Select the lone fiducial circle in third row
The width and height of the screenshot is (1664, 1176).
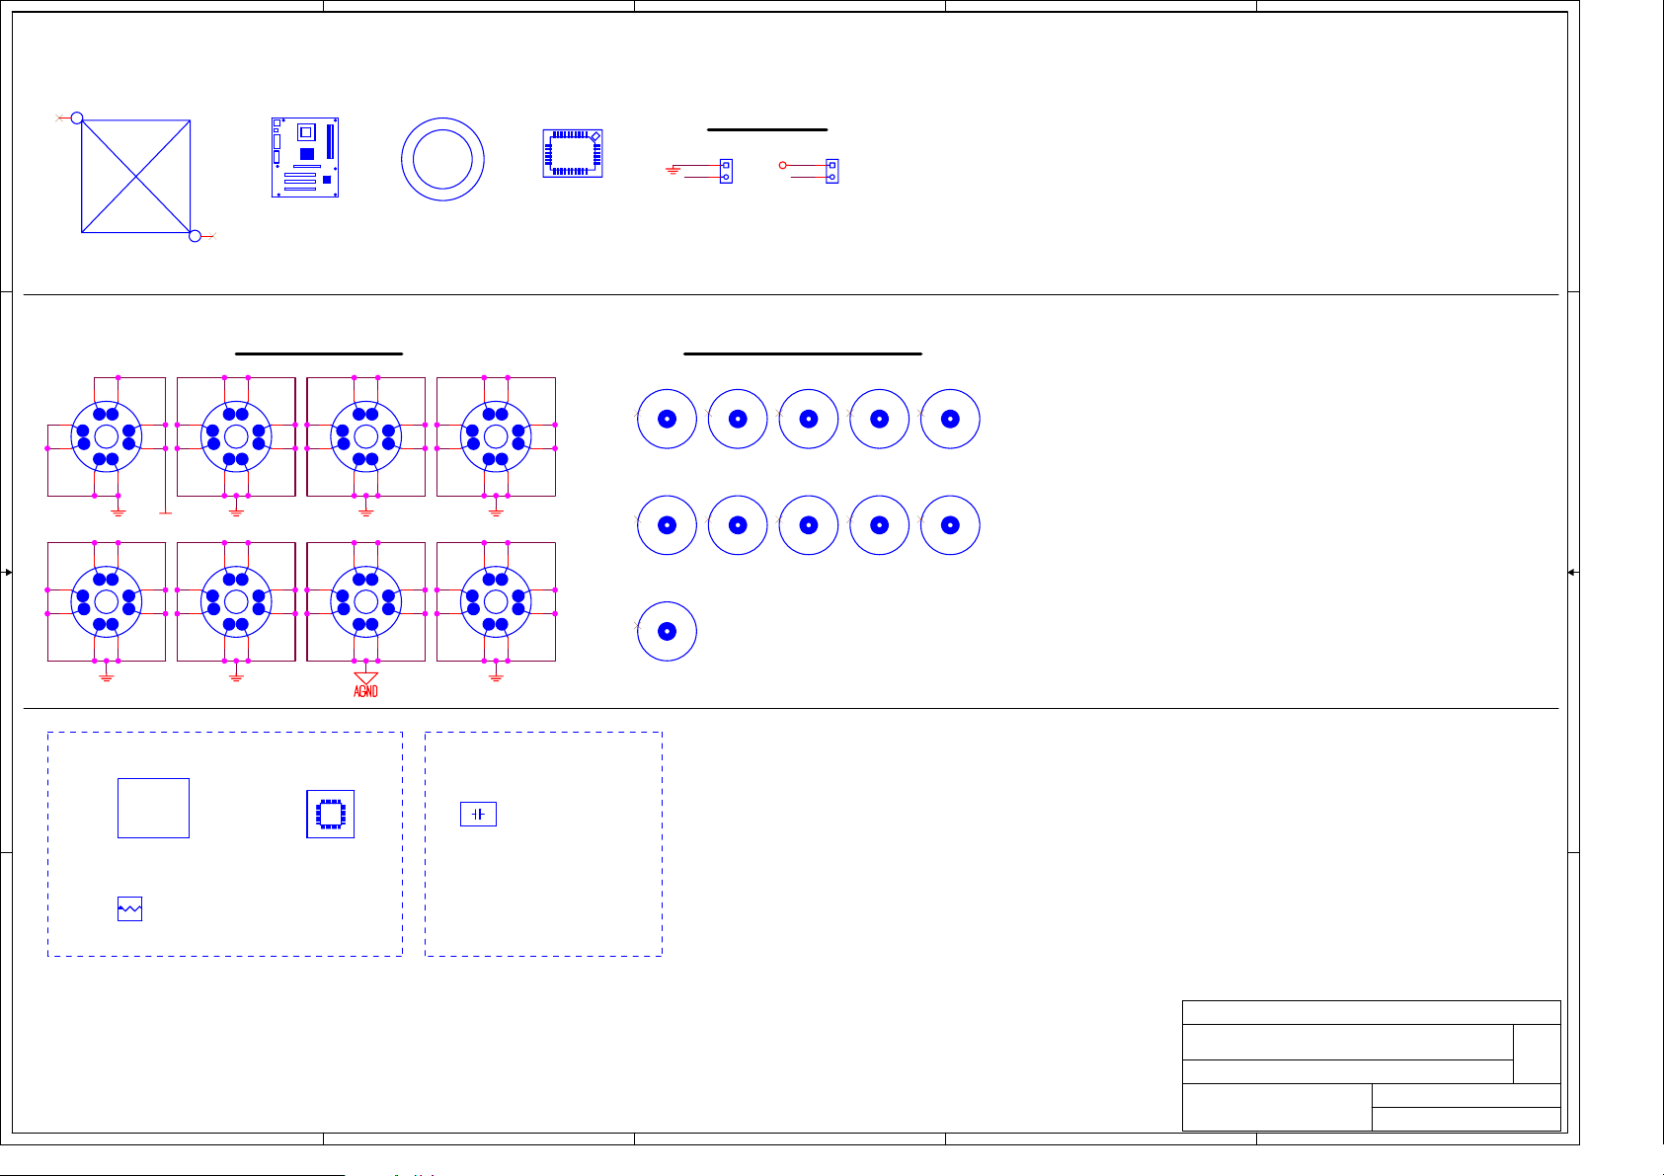click(667, 632)
